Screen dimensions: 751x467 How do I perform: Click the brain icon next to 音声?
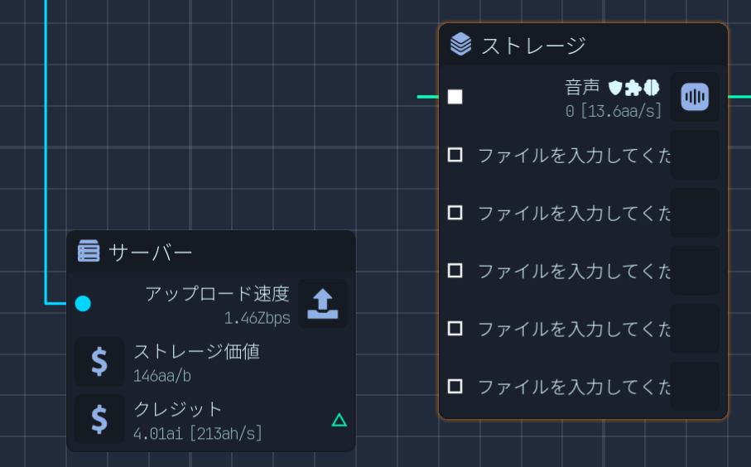652,87
